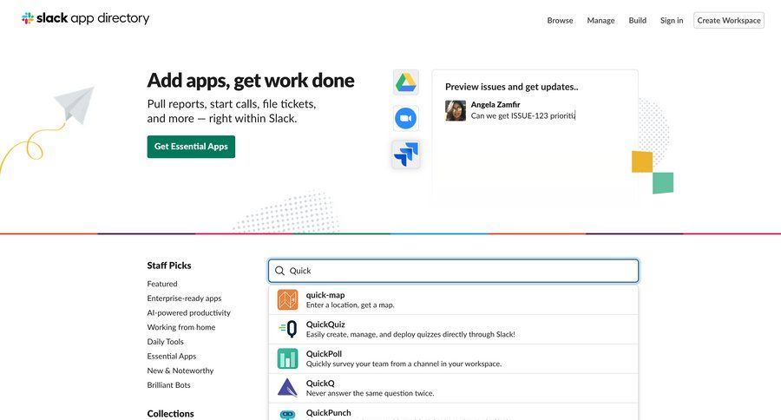Click the Slack app directory logo
This screenshot has height=420, width=781.
click(x=85, y=18)
